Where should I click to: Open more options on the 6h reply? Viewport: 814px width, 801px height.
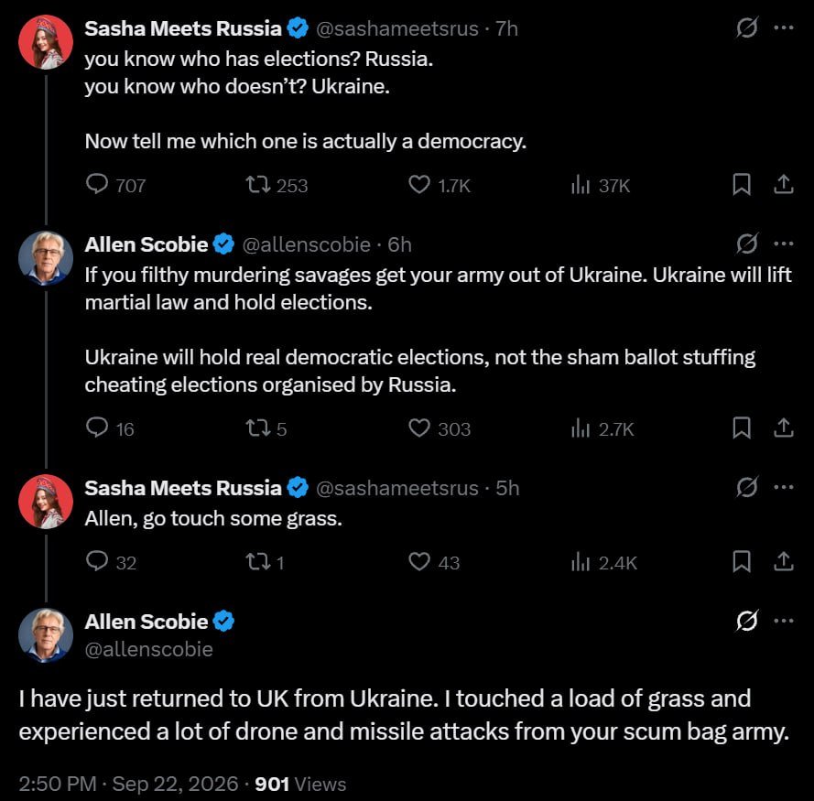pos(783,244)
